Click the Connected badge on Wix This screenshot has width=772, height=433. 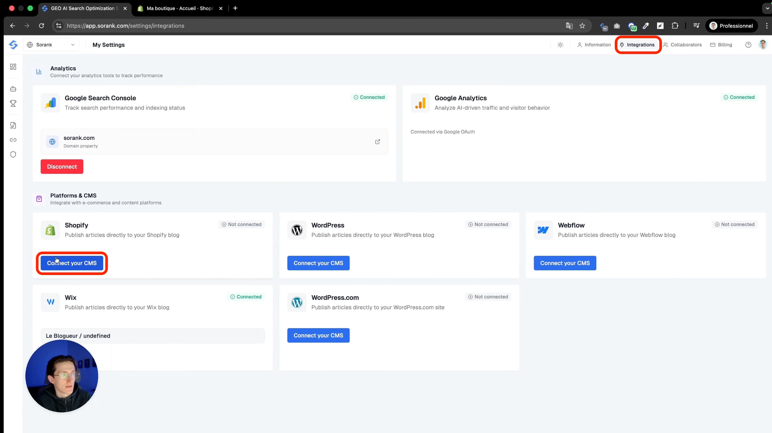coord(246,297)
